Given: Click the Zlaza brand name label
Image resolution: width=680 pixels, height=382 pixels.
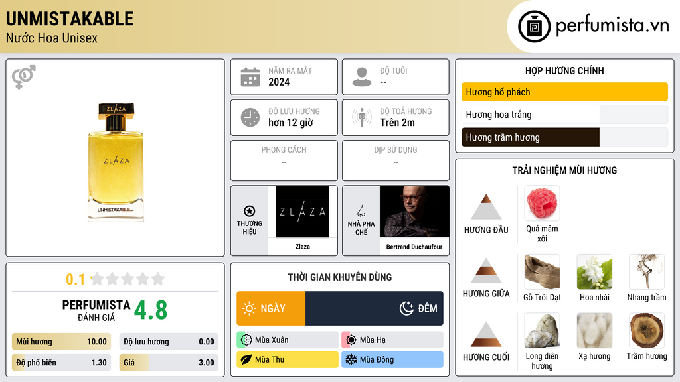Looking at the screenshot, I should (x=303, y=247).
